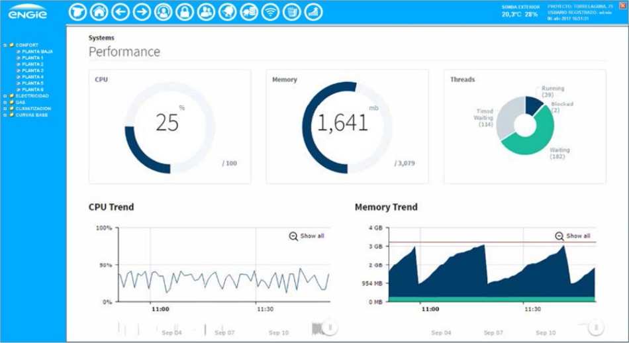Click Show all on CPU Trend
Screen dimensions: 629x343
pyautogui.click(x=307, y=236)
